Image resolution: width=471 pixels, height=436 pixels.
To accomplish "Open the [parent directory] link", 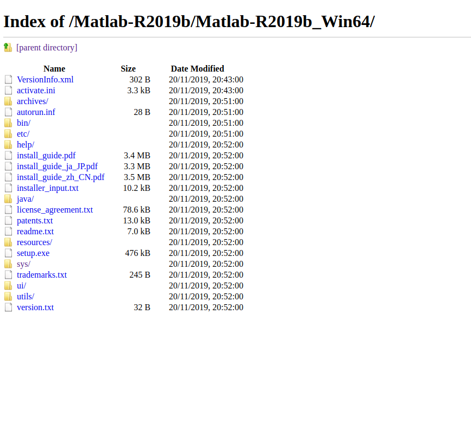I will tap(47, 48).
